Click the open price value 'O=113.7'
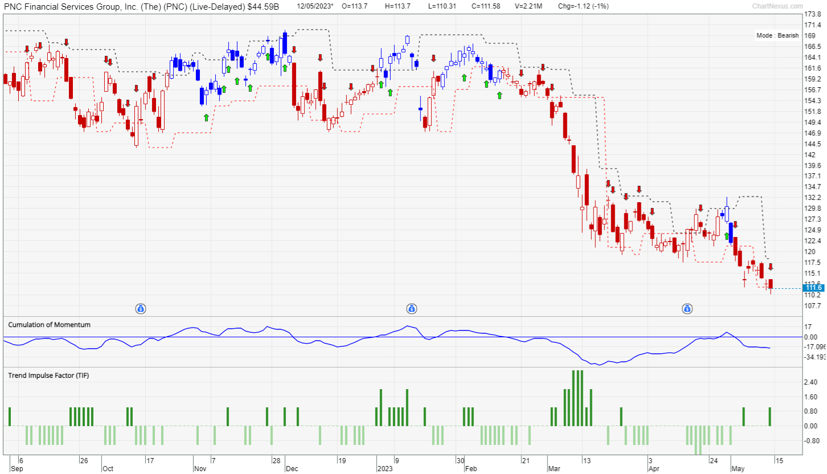Image resolution: width=827 pixels, height=474 pixels. click(354, 6)
